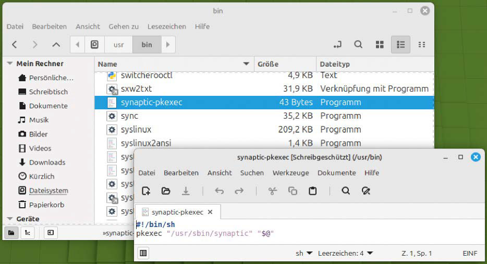Go back in file manager history
The image size is (487, 264).
14,45
